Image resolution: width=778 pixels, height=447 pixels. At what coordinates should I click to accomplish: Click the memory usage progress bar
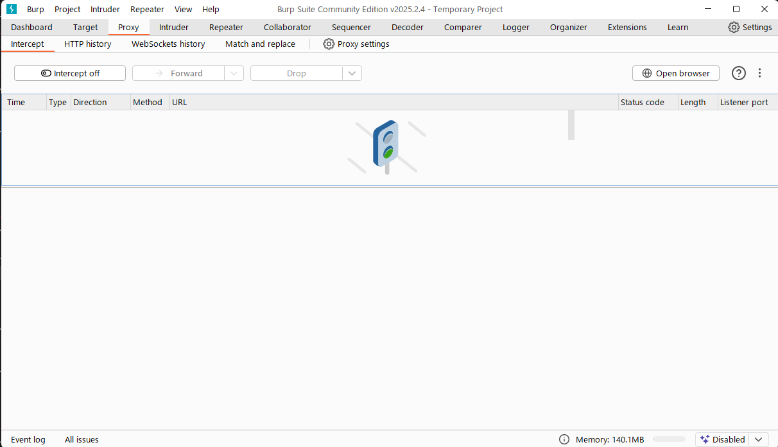[x=669, y=439]
